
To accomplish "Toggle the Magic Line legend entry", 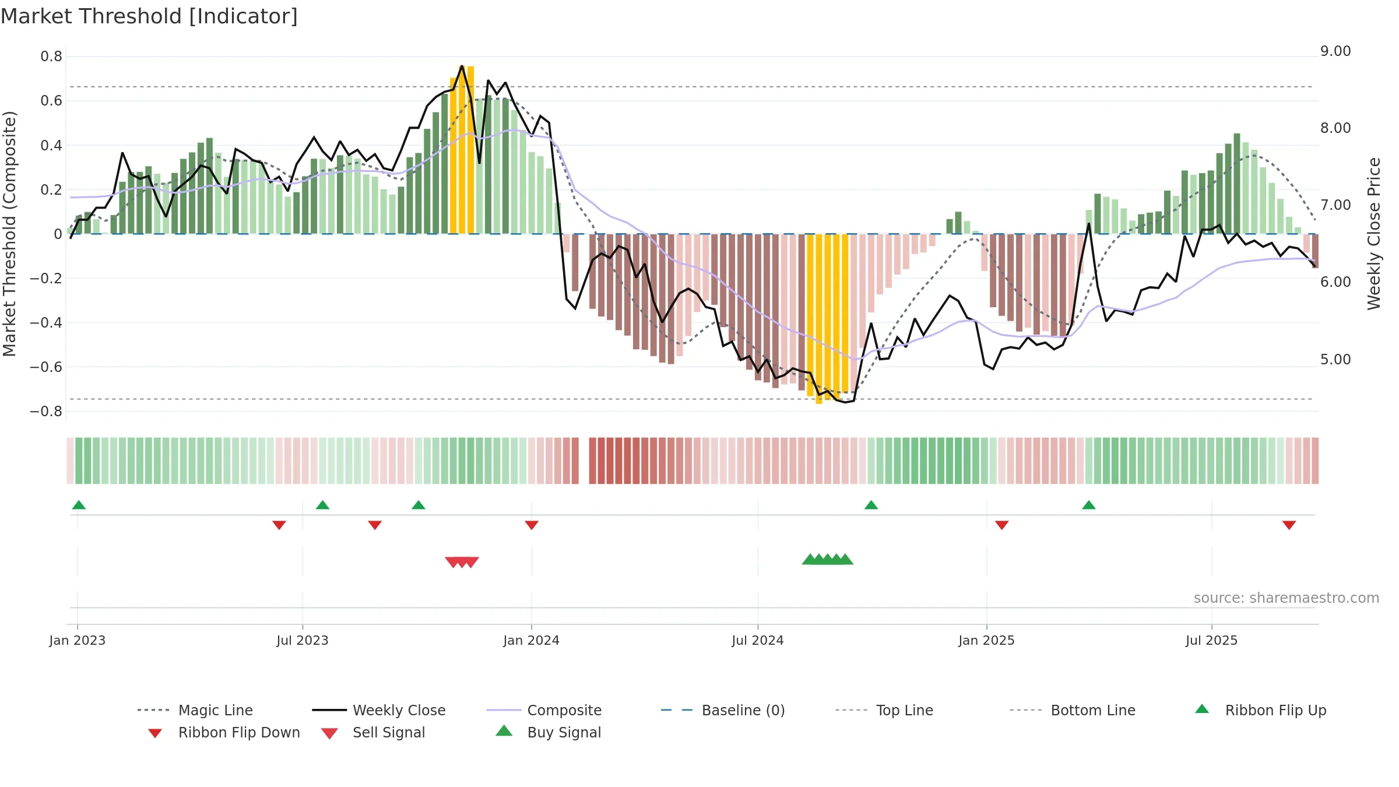I will (x=195, y=710).
